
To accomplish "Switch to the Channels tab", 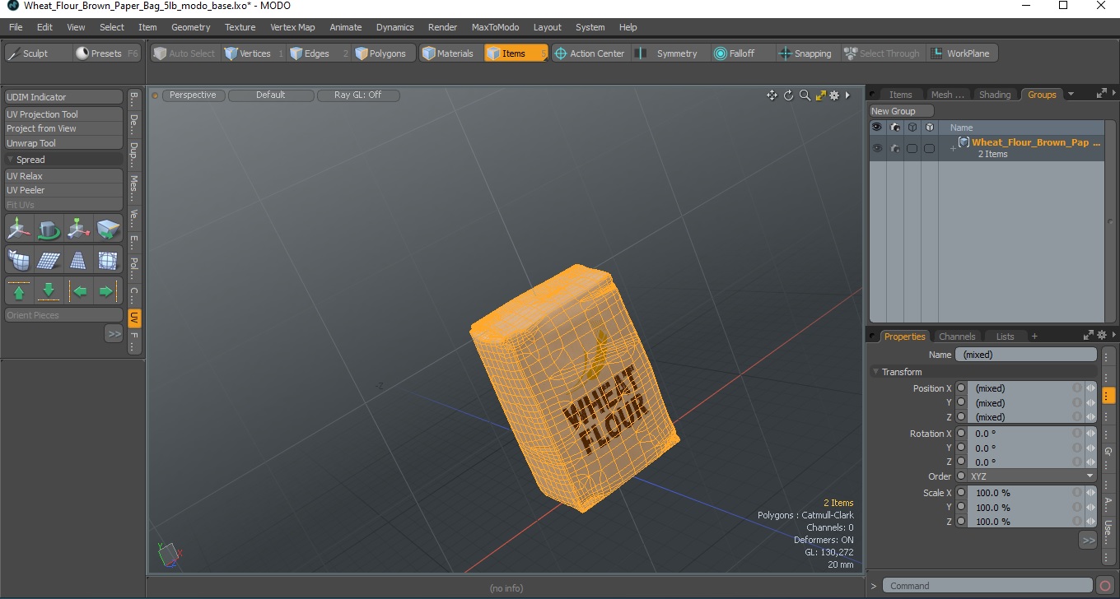I will tap(957, 337).
